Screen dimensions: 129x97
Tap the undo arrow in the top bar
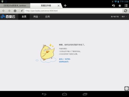tap(114, 6)
